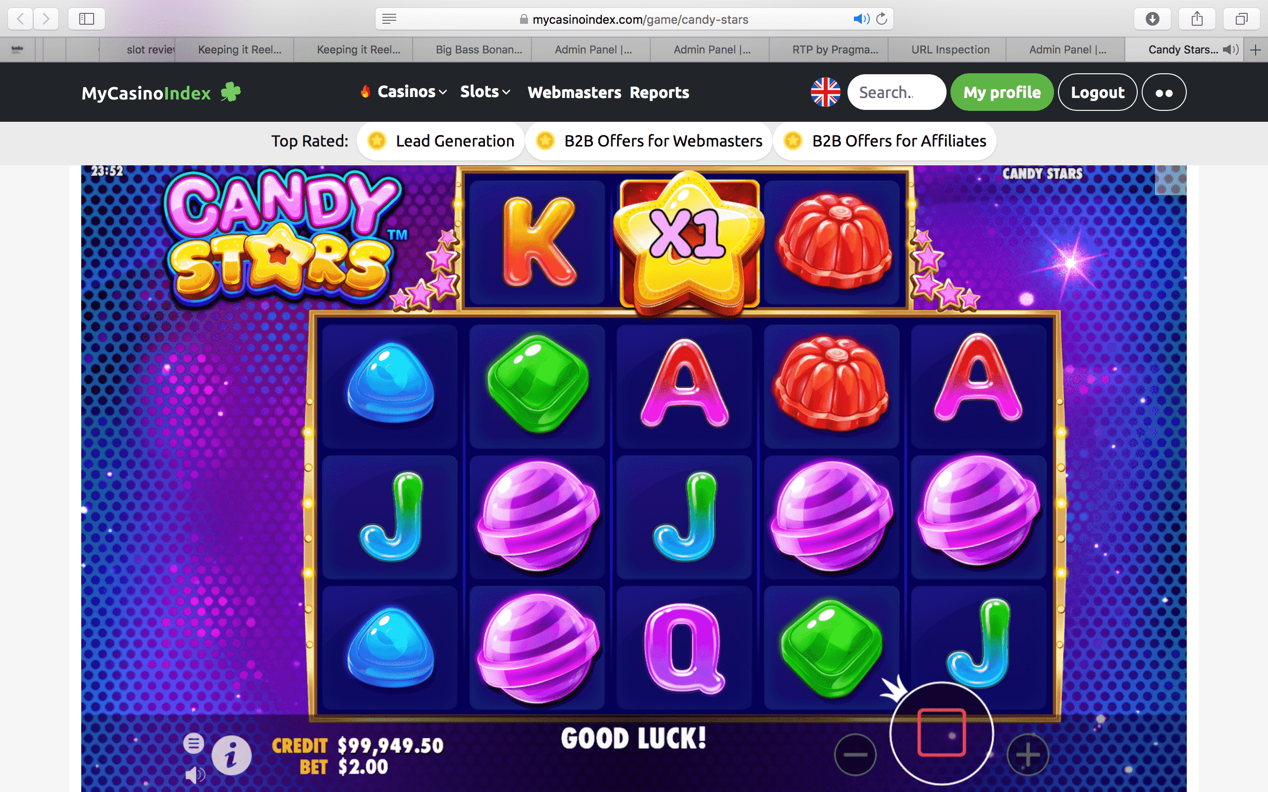Reload the page with the refresh icon
The width and height of the screenshot is (1268, 792).
[882, 19]
